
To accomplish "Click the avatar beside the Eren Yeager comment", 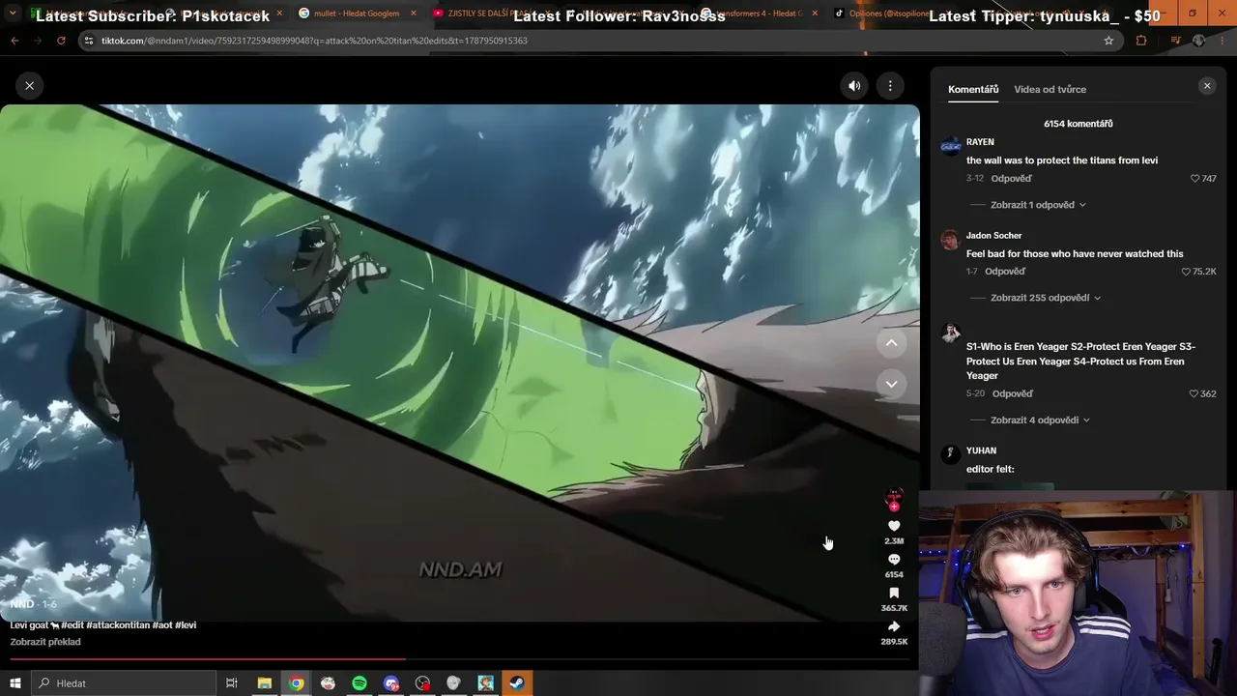I will pyautogui.click(x=951, y=333).
